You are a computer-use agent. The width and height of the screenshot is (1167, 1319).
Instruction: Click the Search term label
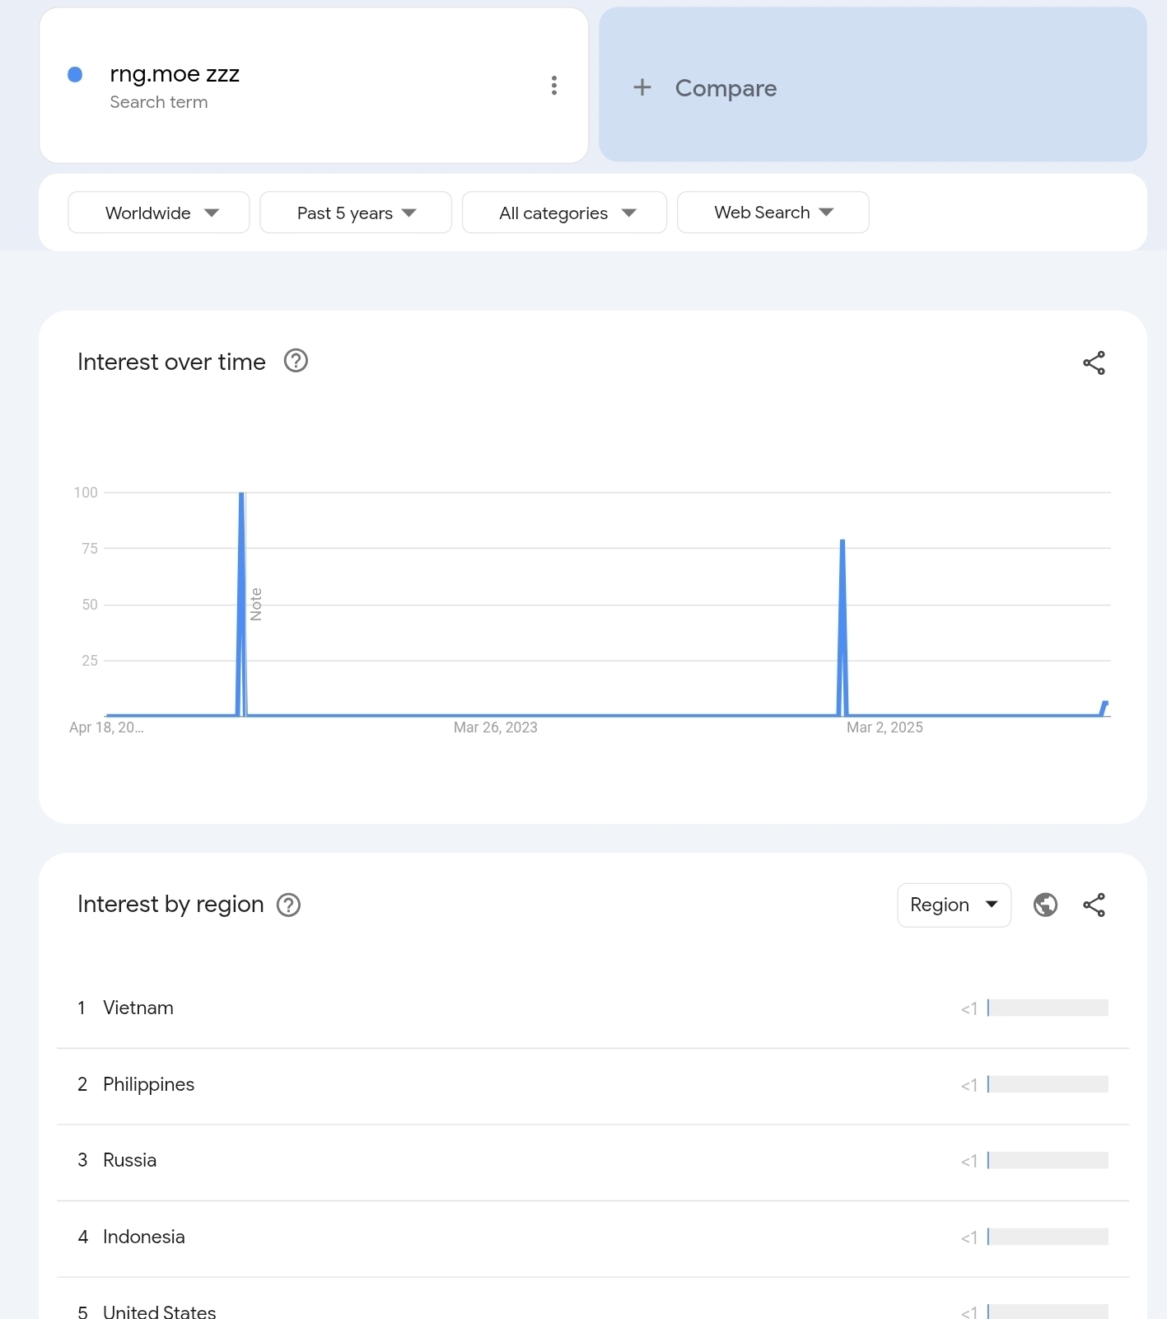point(159,102)
